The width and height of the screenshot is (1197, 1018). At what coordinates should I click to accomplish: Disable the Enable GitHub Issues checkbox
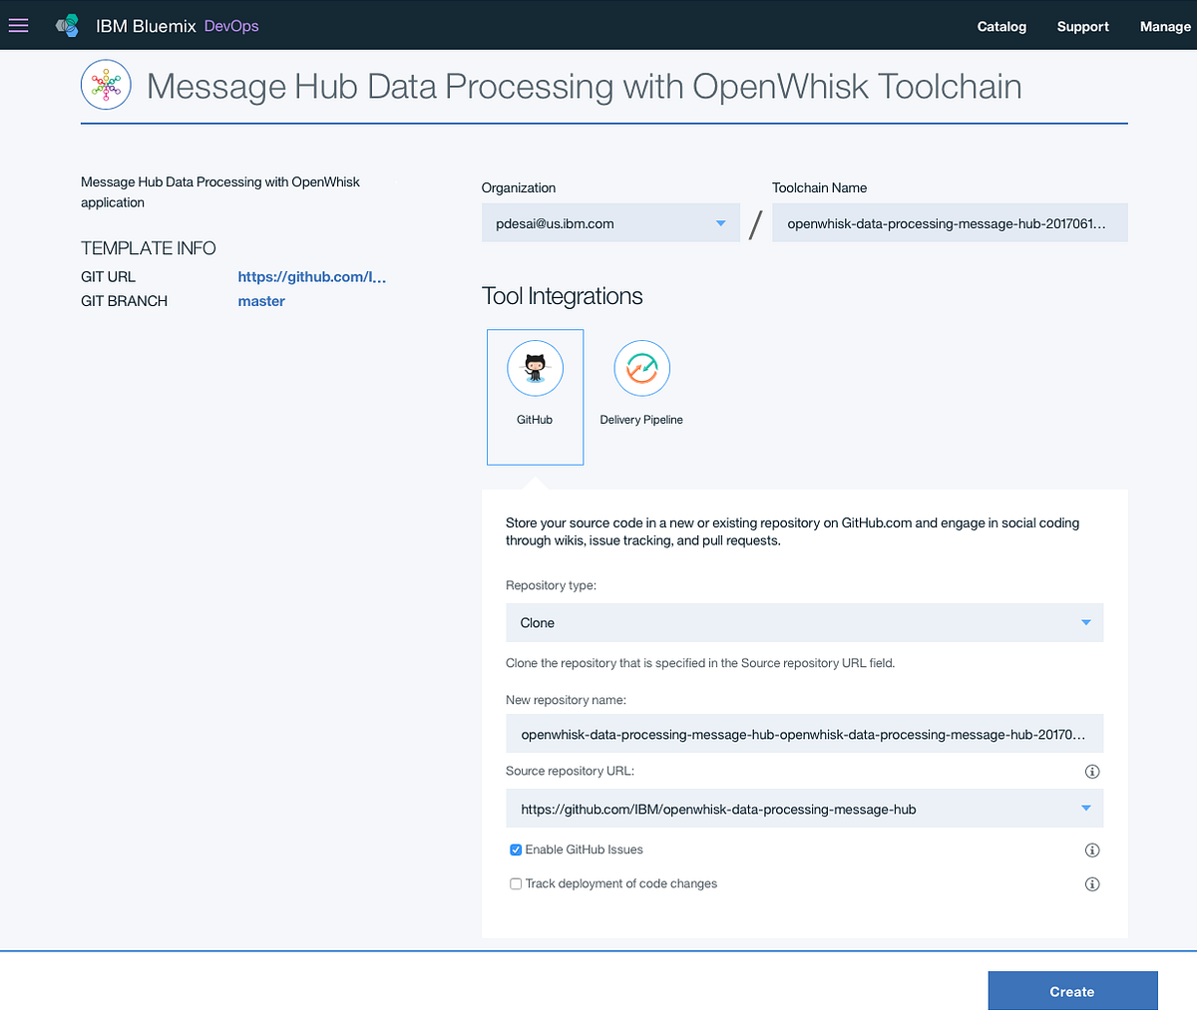tap(516, 849)
